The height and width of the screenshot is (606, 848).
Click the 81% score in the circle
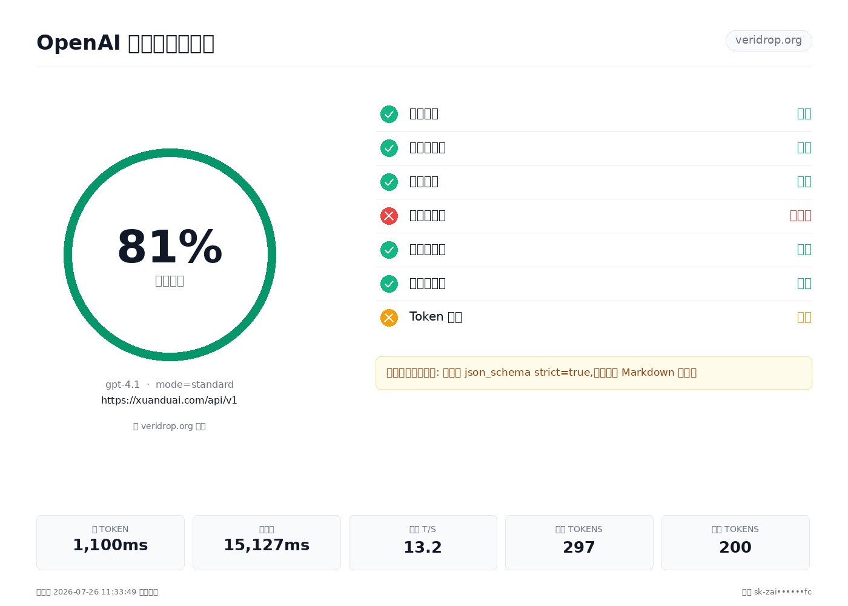pos(170,247)
